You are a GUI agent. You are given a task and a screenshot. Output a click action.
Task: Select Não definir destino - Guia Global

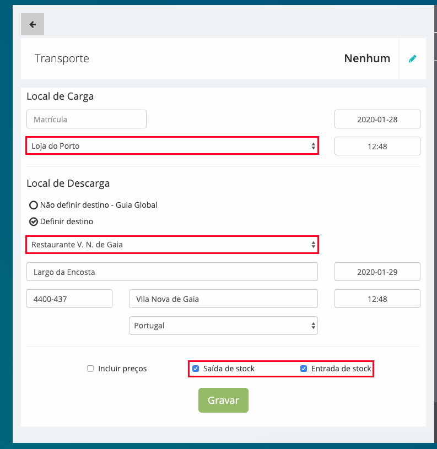pyautogui.click(x=34, y=205)
